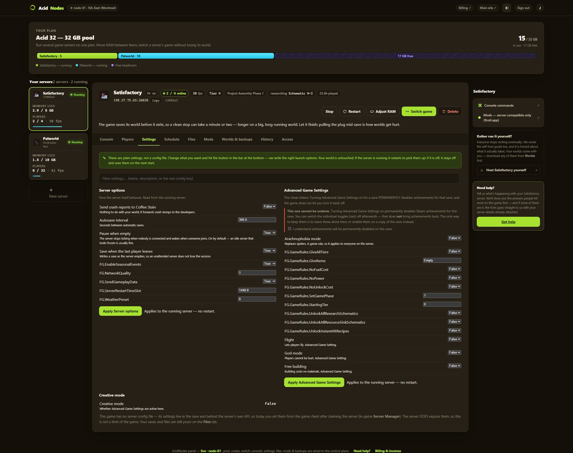Switch to the Players tab
Viewport: 573px width, 453px height.
pyautogui.click(x=127, y=140)
